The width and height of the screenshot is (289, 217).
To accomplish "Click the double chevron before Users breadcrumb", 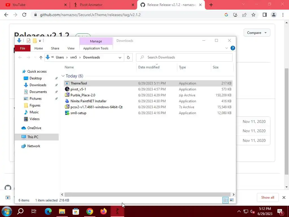I will [x=52, y=57].
